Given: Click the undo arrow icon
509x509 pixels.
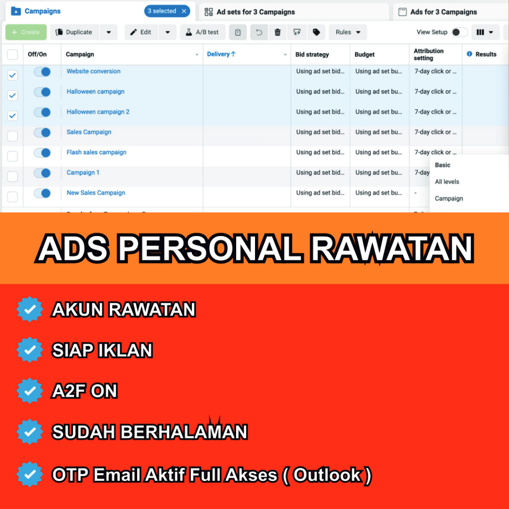Looking at the screenshot, I should click(258, 32).
